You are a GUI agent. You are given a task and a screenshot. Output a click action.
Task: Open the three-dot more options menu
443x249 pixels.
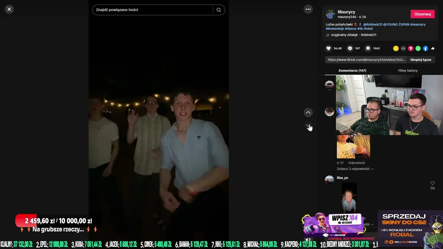coord(308,9)
